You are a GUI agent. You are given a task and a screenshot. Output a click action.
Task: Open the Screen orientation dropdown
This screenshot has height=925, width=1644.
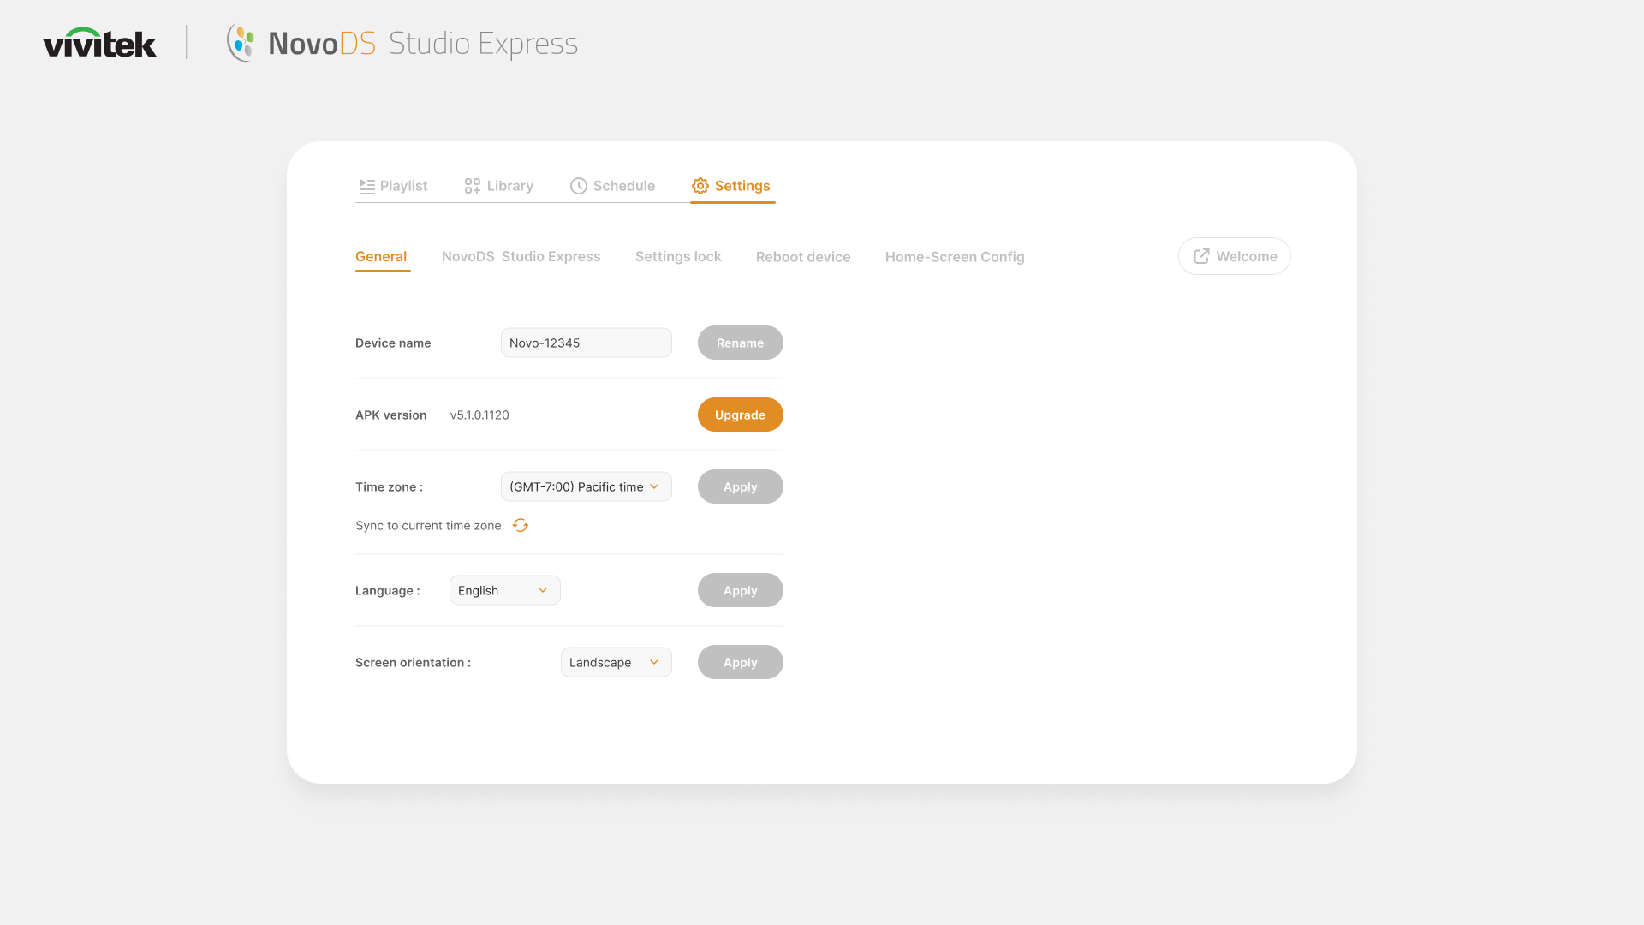(x=616, y=662)
